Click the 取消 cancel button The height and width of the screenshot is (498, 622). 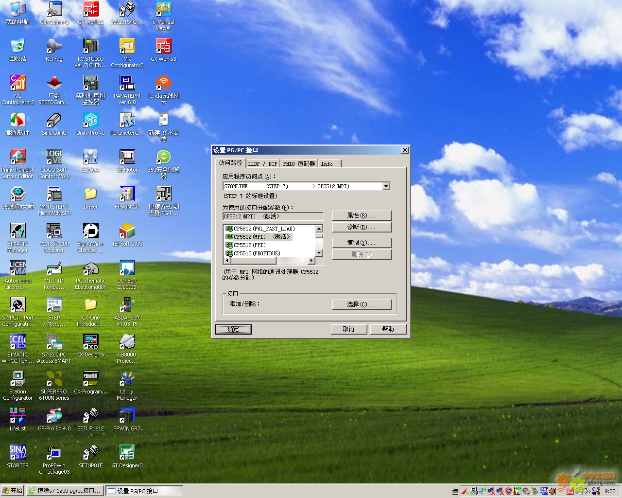(348, 329)
